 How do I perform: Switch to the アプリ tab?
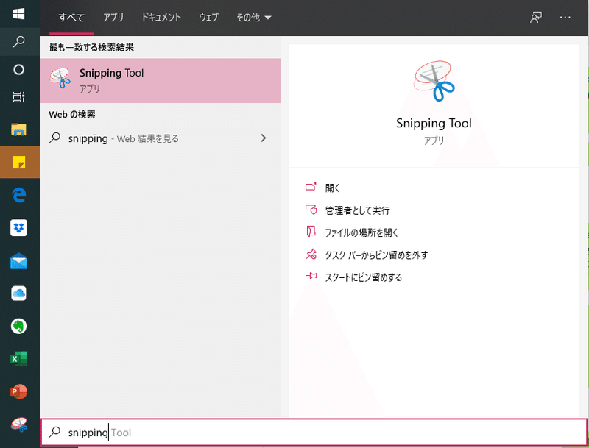(x=113, y=17)
